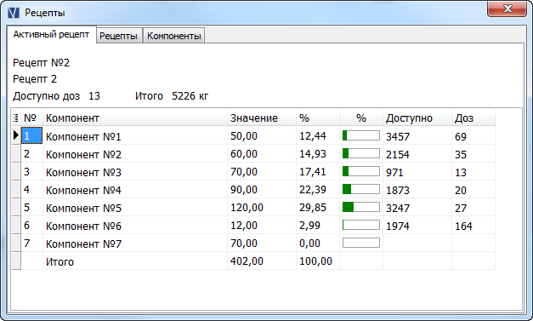
Task: Click the progress bar for Компонент №1
Action: (x=361, y=135)
